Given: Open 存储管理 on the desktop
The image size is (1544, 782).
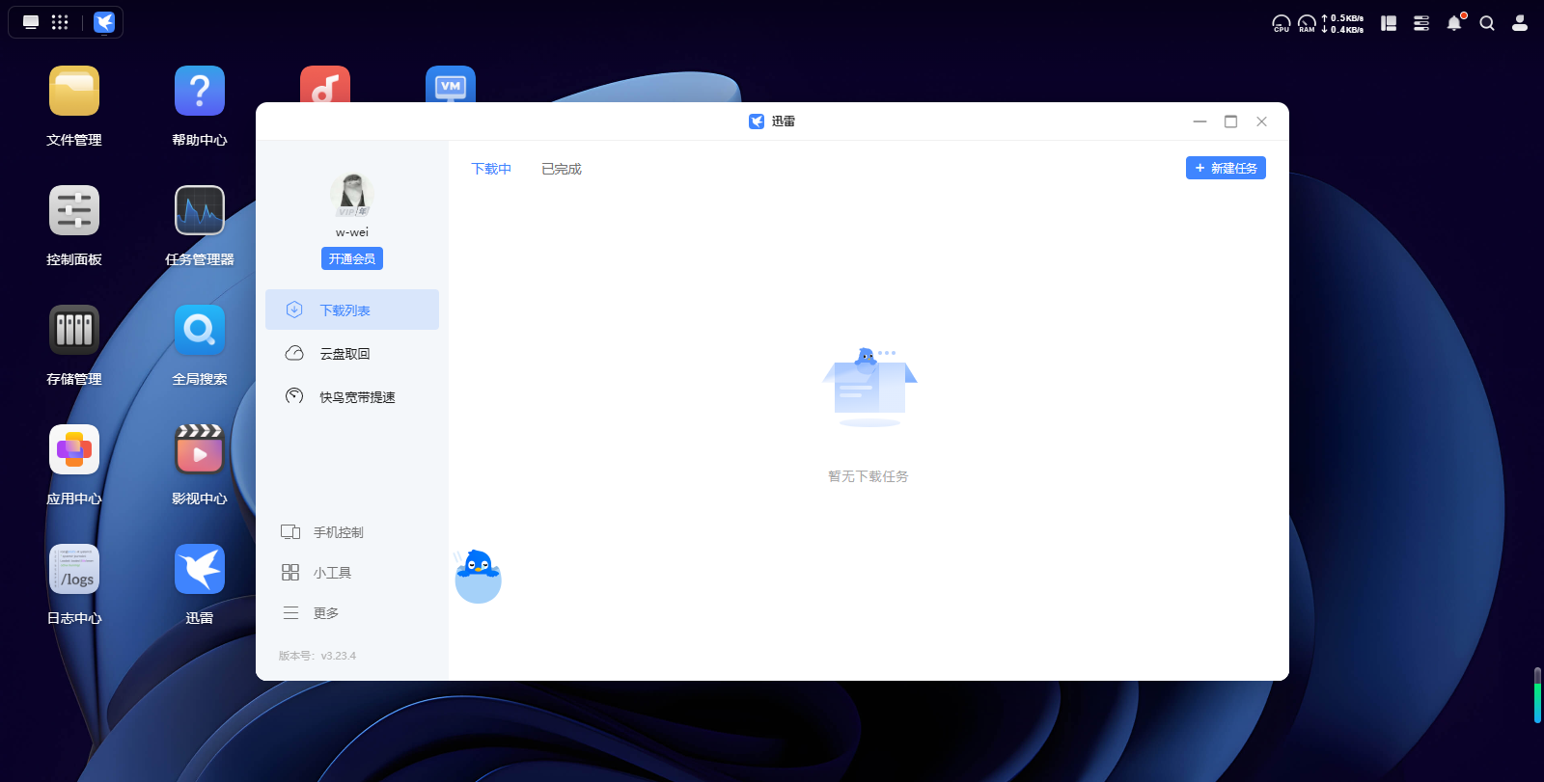Looking at the screenshot, I should [74, 330].
